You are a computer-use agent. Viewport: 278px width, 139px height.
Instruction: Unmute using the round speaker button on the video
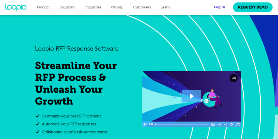[x=234, y=78]
